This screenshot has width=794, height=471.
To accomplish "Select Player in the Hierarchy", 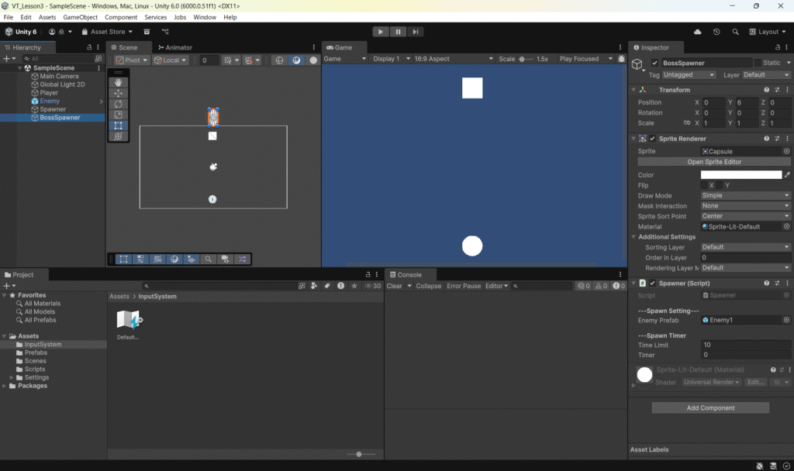I will click(x=49, y=93).
